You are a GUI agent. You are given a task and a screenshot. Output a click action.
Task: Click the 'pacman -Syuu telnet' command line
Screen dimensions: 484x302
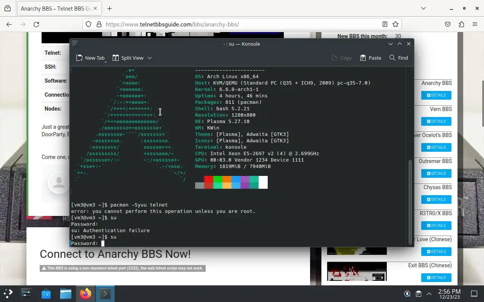(x=139, y=205)
